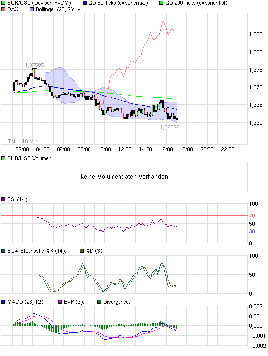The height and width of the screenshot is (356, 268).
Task: Select the GD 50 Ticks (exponential) label
Action: (118, 3)
